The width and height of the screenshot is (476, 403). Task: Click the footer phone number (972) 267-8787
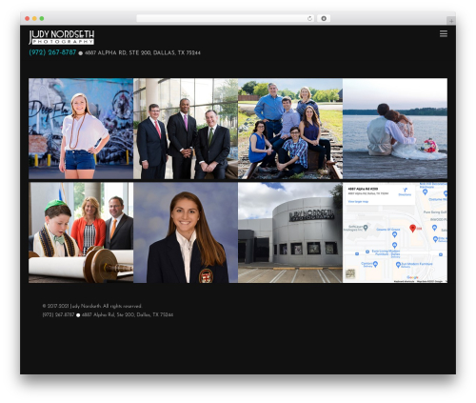[58, 314]
